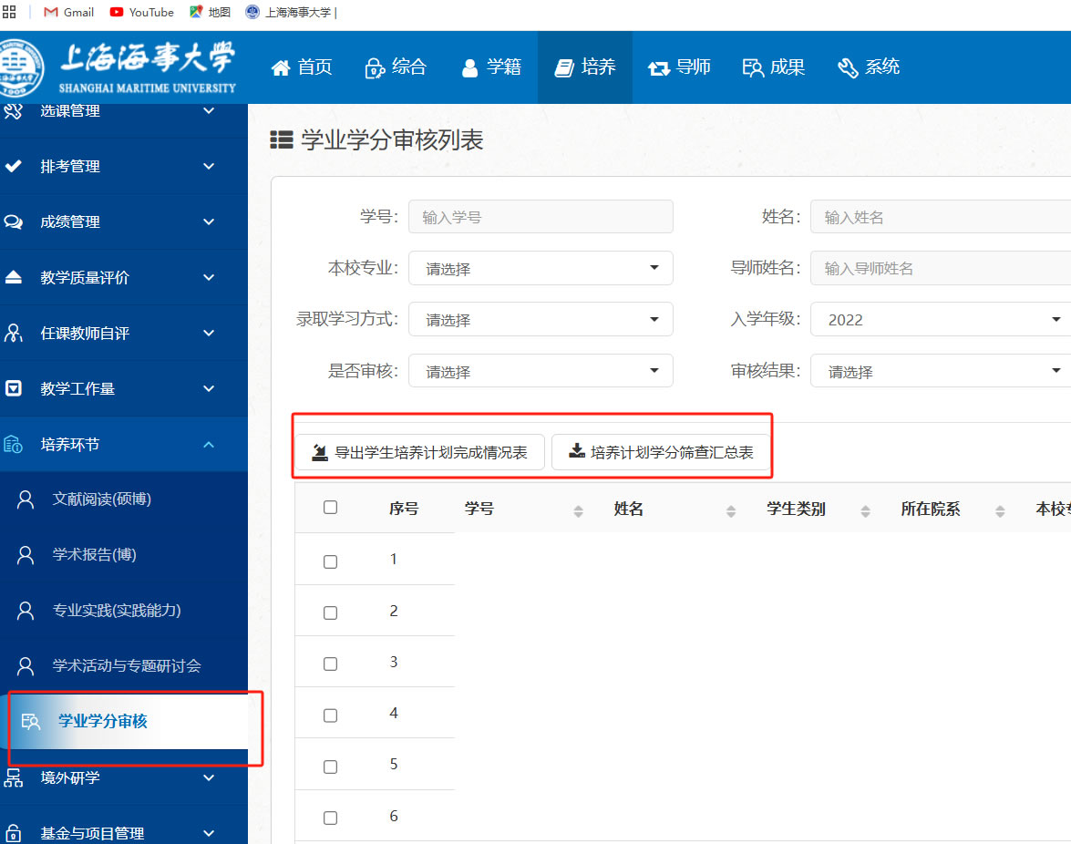Image resolution: width=1071 pixels, height=844 pixels.
Task: Click the document icon beside 培养环节
Action: (x=13, y=445)
